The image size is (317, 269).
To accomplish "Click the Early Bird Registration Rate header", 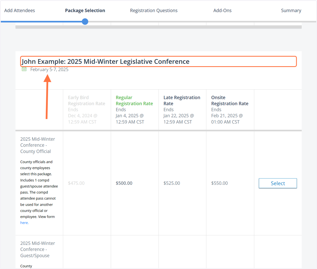I will click(x=87, y=101).
